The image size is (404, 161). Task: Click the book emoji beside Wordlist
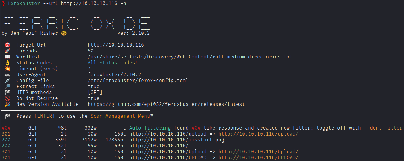pos(7,57)
